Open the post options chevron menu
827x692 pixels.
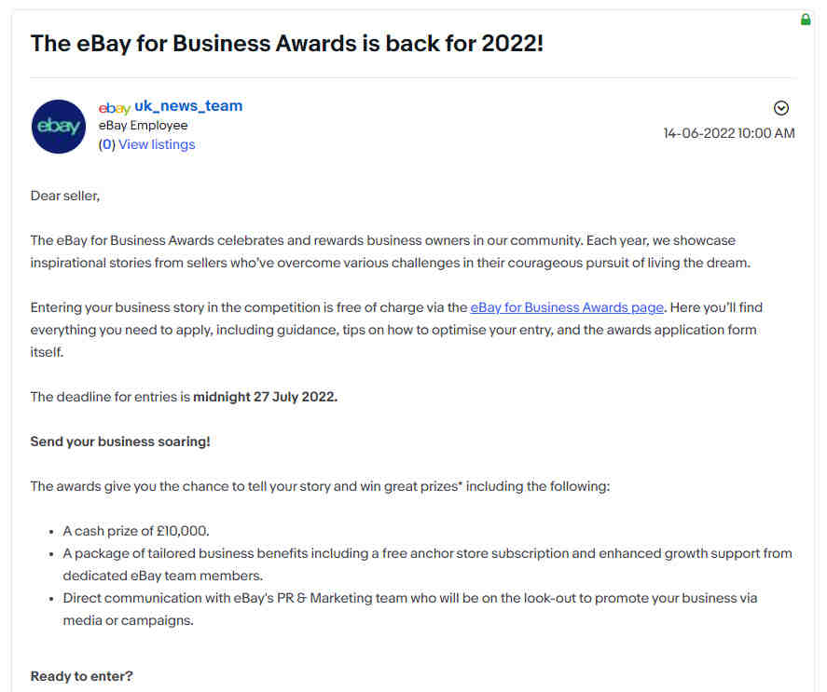click(x=781, y=108)
